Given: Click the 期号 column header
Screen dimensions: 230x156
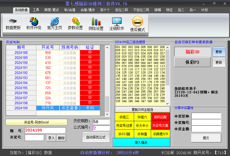Looking at the screenshot, I should [x=21, y=47].
